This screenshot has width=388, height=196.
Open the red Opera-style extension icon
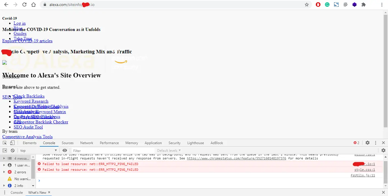pyautogui.click(x=318, y=5)
